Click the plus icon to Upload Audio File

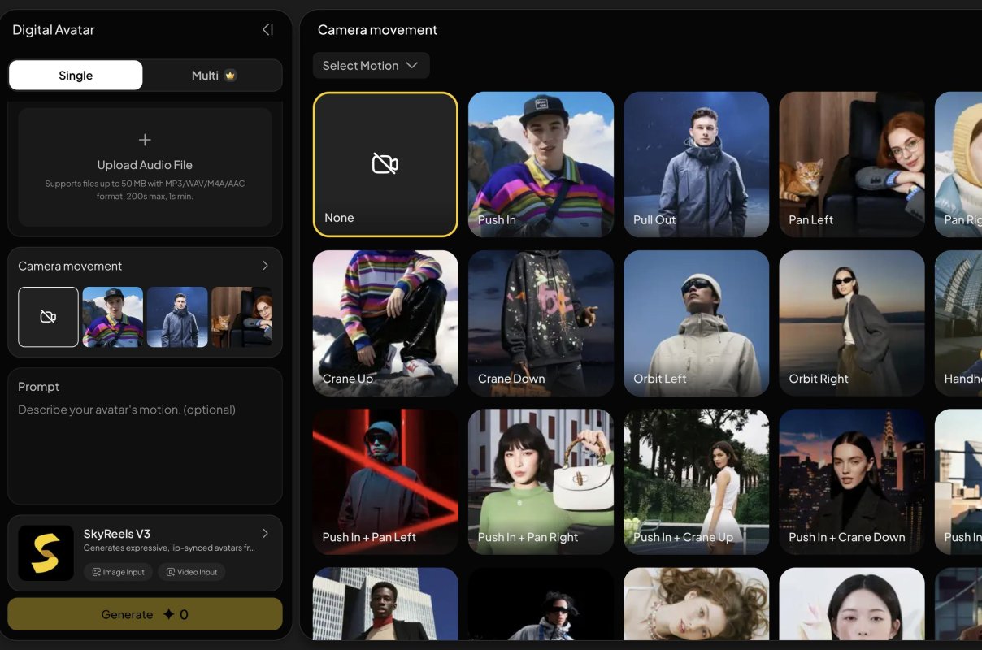[x=145, y=139]
